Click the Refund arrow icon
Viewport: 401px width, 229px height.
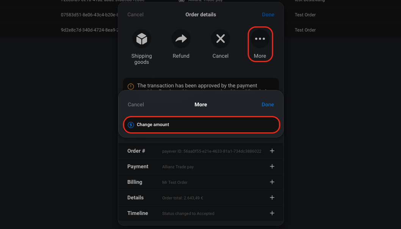(x=181, y=39)
